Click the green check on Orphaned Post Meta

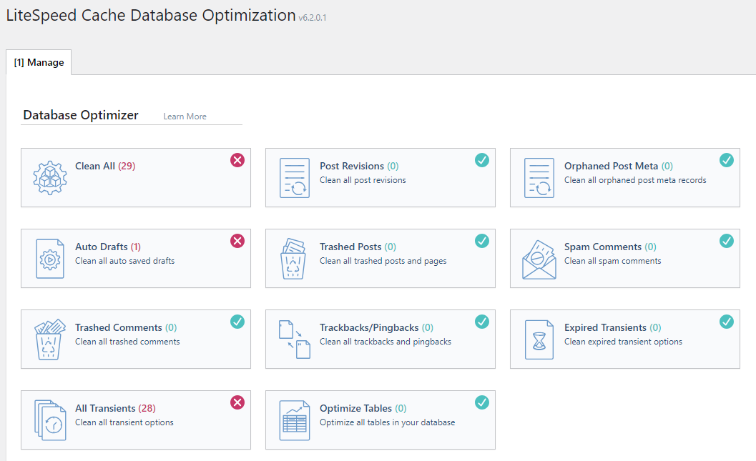726,160
